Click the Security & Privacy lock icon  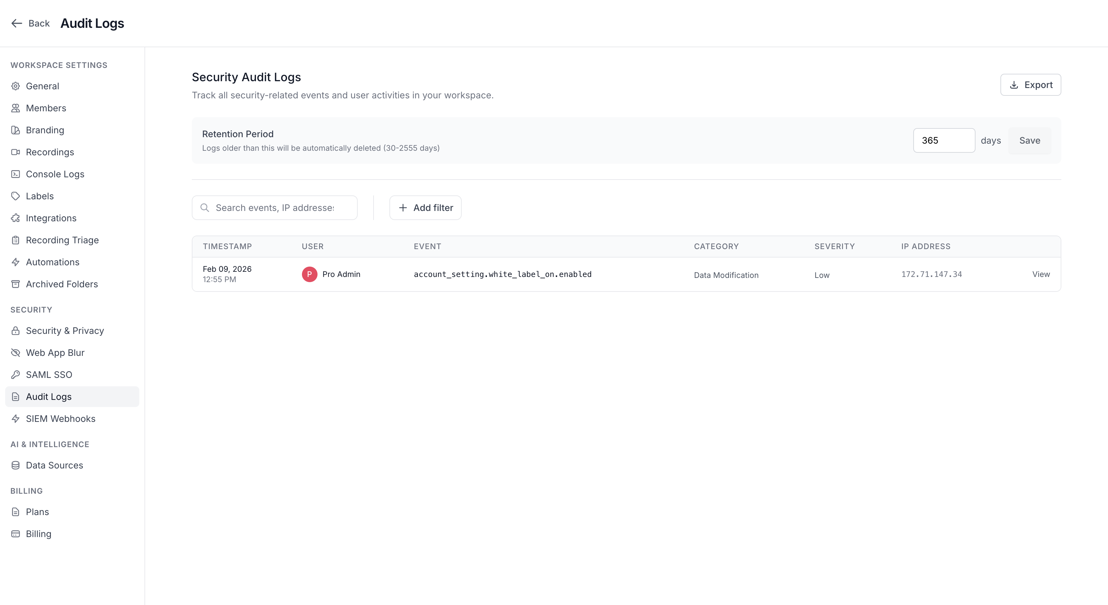point(16,331)
